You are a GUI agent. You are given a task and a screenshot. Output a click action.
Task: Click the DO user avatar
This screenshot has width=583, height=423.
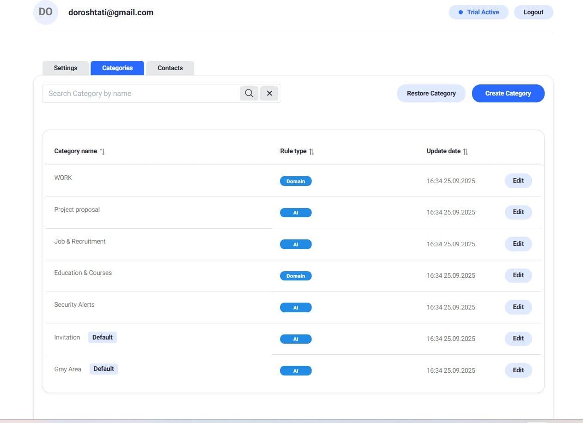click(x=46, y=12)
